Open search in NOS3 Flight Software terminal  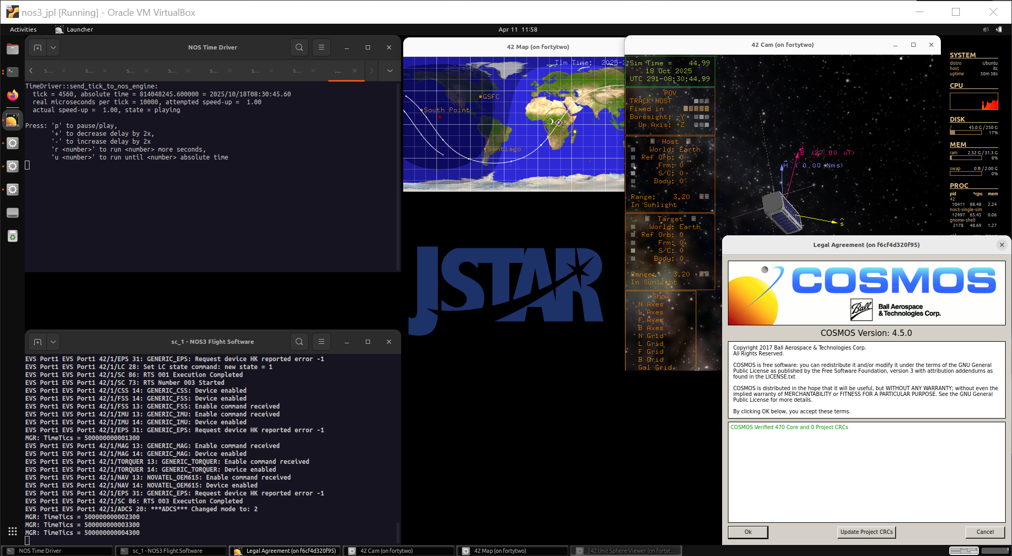coord(299,342)
